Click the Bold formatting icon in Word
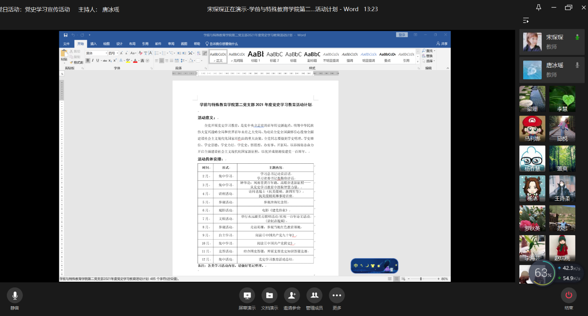The image size is (588, 316). [x=88, y=61]
